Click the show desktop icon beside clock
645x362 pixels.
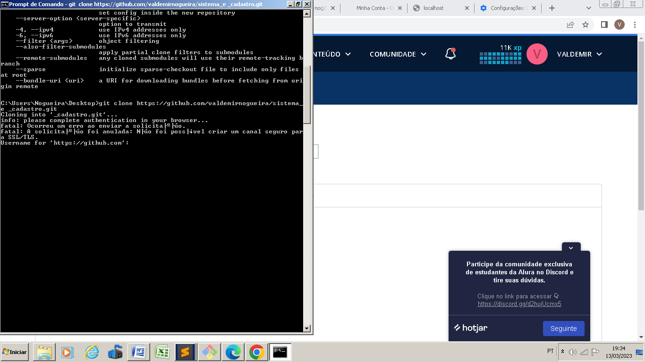(x=640, y=352)
